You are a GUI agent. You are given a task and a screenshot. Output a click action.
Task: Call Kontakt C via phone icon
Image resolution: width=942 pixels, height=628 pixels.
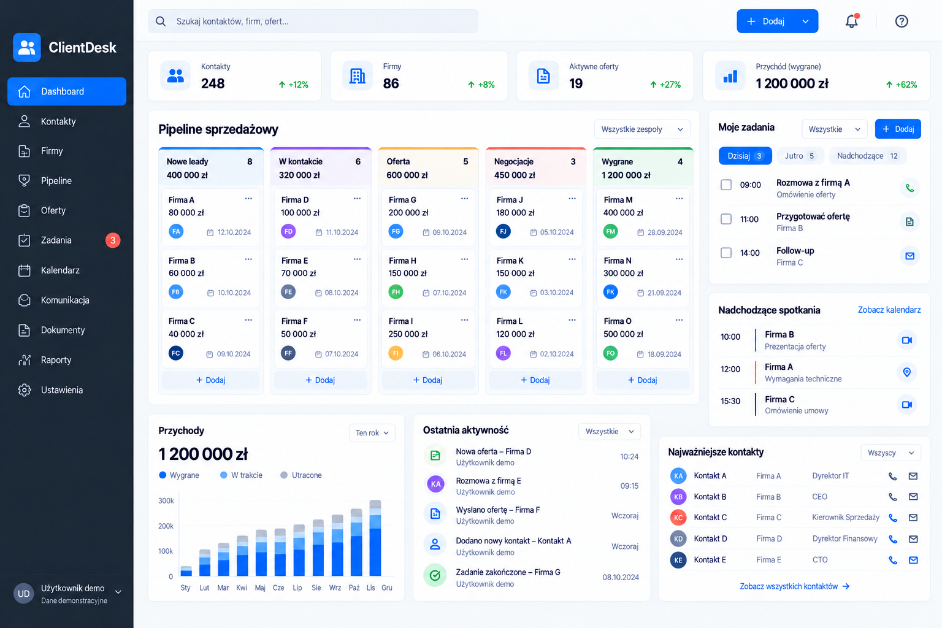pyautogui.click(x=893, y=518)
